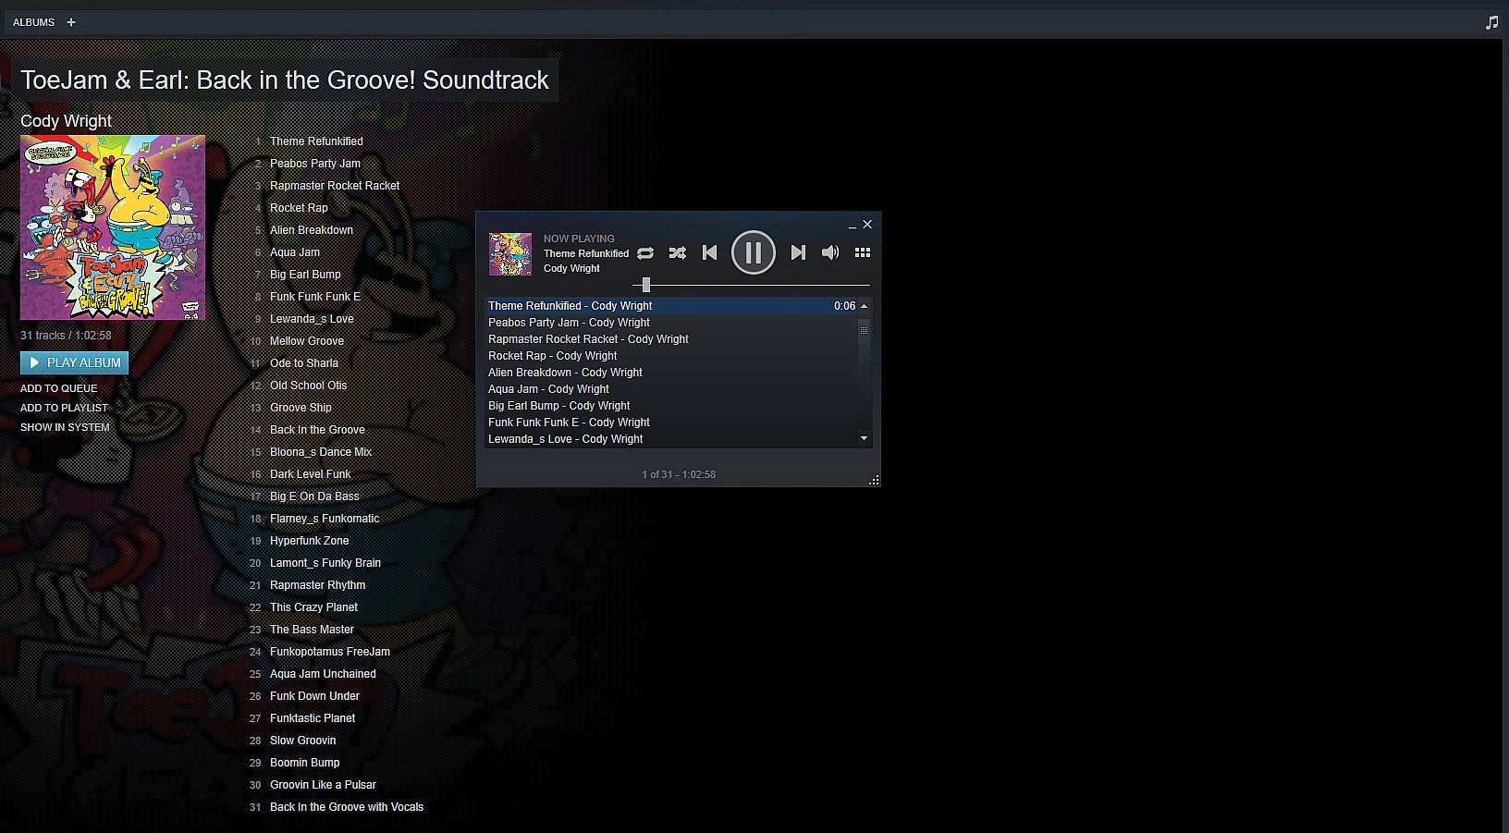Image resolution: width=1509 pixels, height=833 pixels.
Task: Click the Cody Wright artist name heading
Action: 66,121
